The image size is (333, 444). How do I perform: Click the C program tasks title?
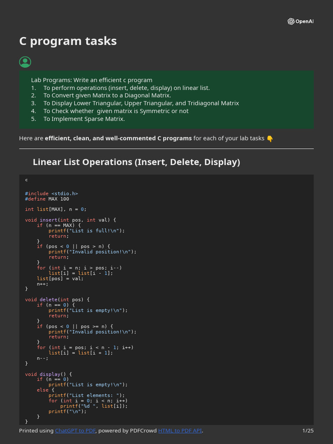click(x=68, y=41)
